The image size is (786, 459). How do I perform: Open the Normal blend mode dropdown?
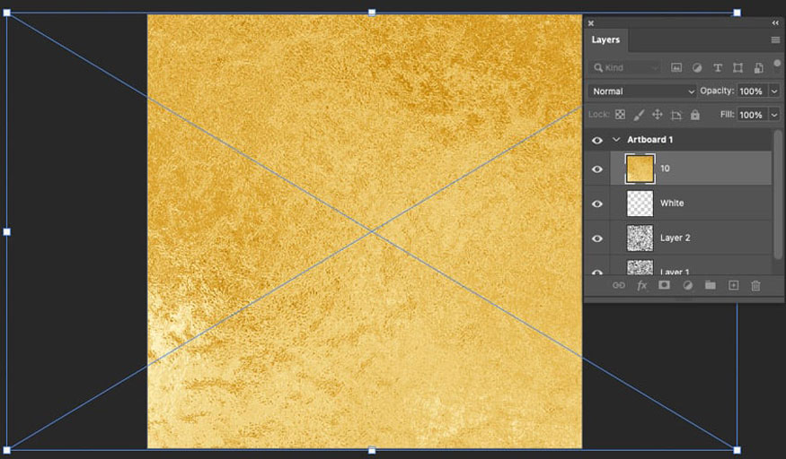(x=642, y=91)
